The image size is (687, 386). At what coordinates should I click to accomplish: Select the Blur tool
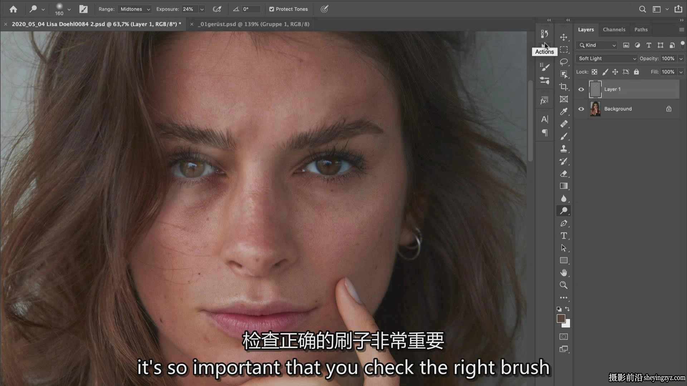coord(564,198)
